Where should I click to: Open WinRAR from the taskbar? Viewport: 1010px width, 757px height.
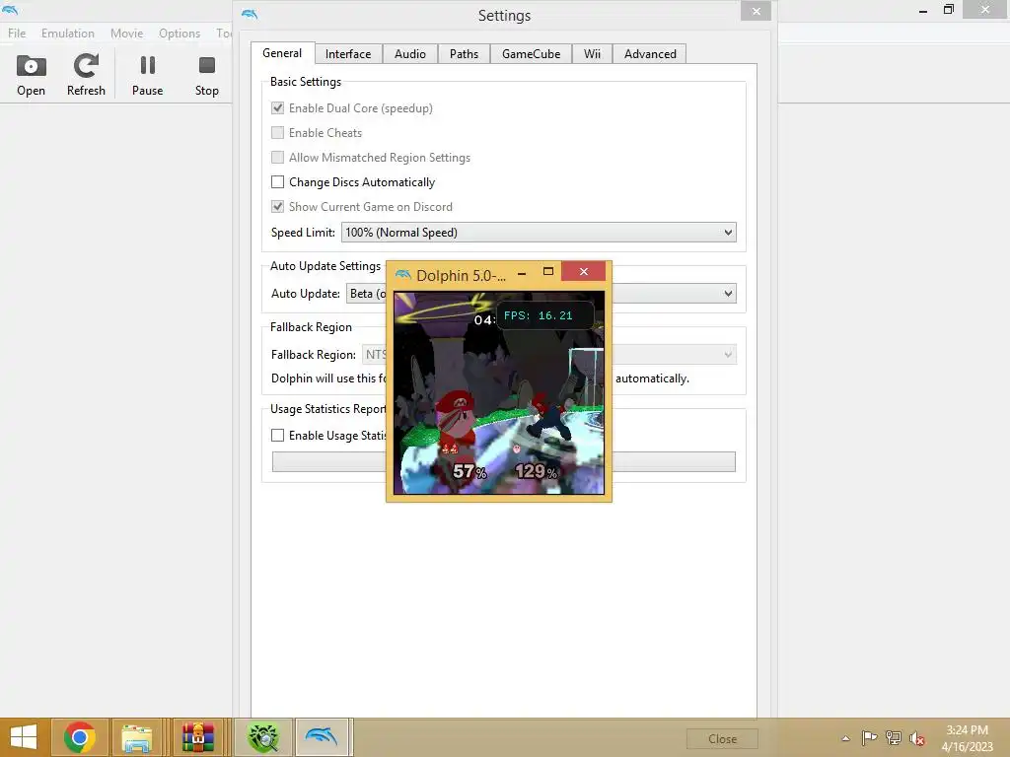pos(197,737)
